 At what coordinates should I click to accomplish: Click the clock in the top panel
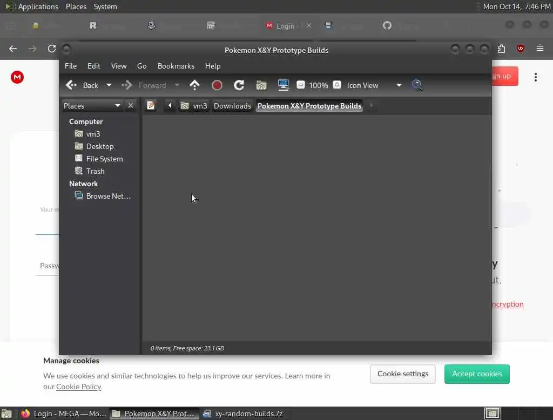click(516, 6)
